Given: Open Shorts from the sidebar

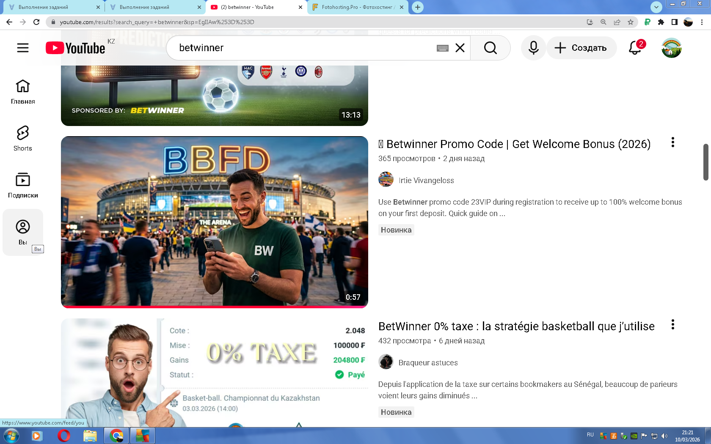Looking at the screenshot, I should coord(23,139).
